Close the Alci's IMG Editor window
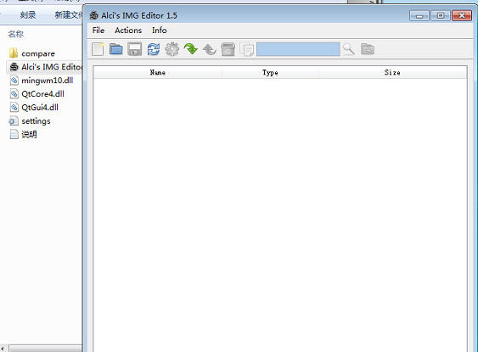The width and height of the screenshot is (478, 352). tap(462, 15)
